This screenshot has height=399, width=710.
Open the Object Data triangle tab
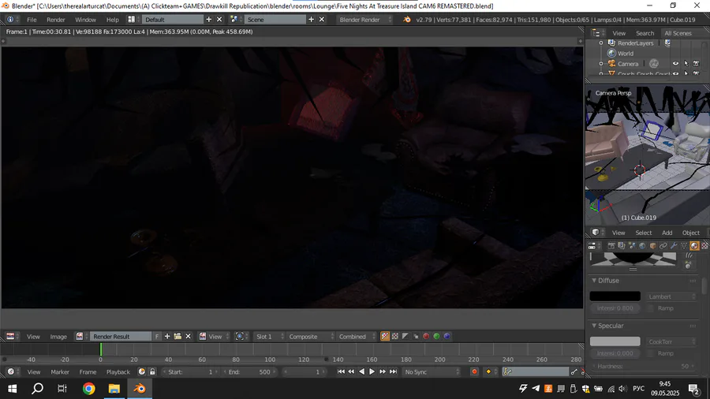[x=684, y=246]
